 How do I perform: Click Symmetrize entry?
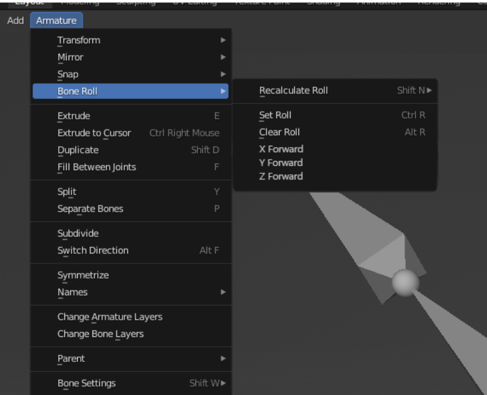pyautogui.click(x=130, y=275)
